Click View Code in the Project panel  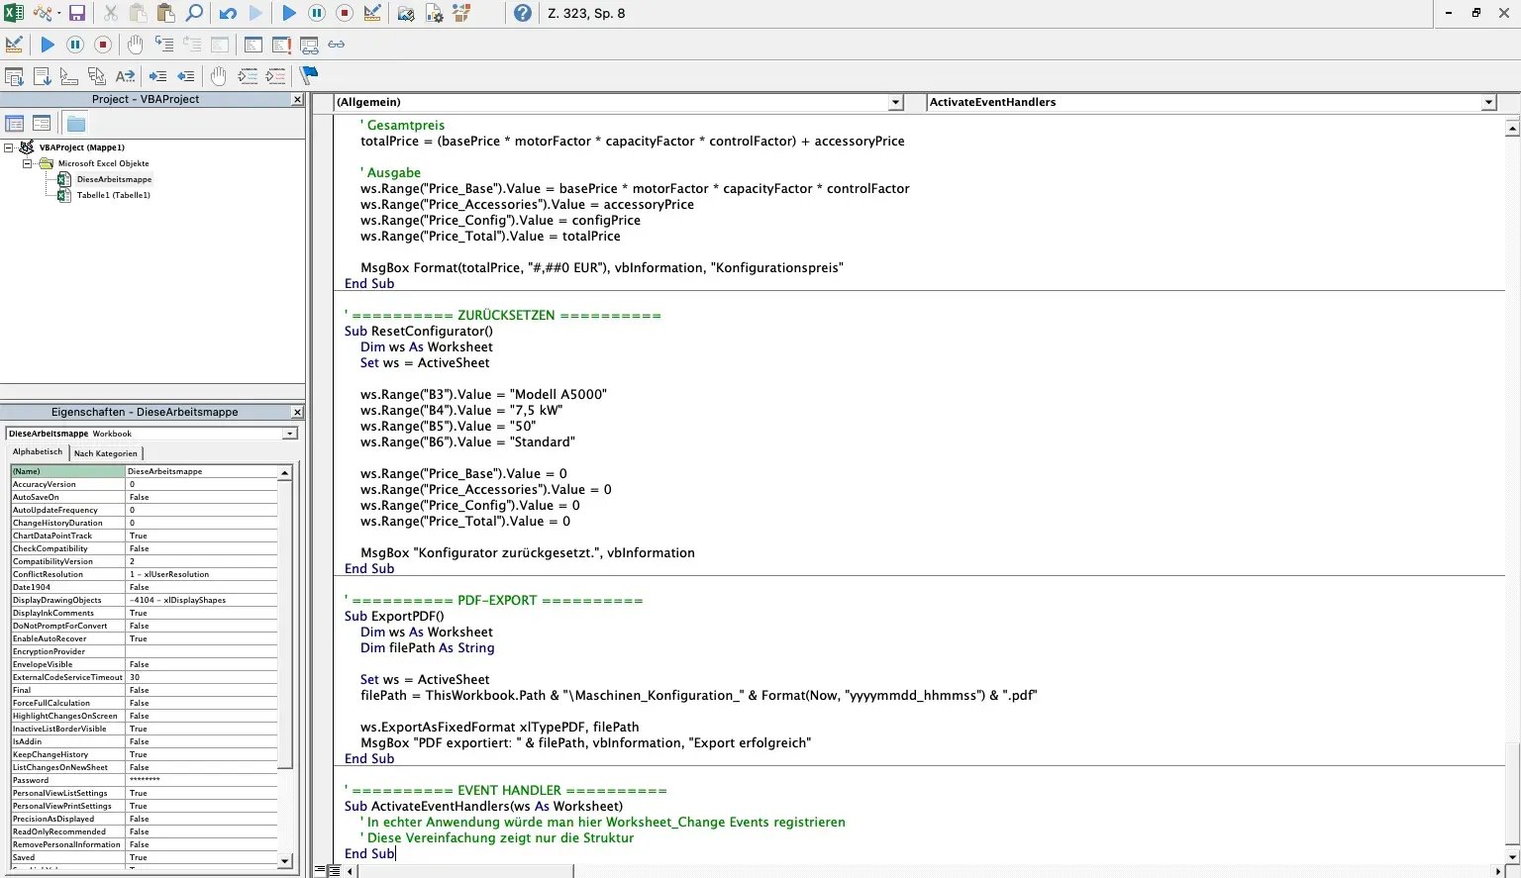[15, 124]
